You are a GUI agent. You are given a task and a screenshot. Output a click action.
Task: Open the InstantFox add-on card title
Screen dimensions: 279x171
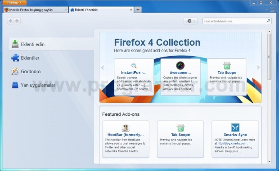coord(134,73)
